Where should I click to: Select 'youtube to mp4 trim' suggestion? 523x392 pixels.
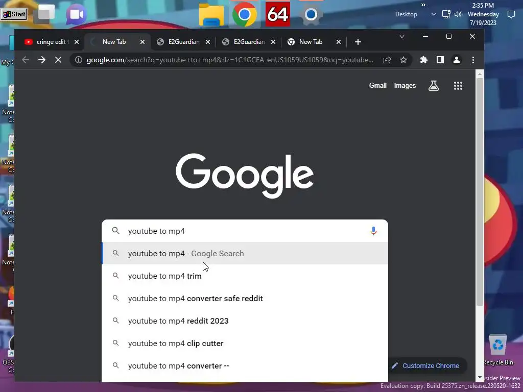click(x=245, y=276)
